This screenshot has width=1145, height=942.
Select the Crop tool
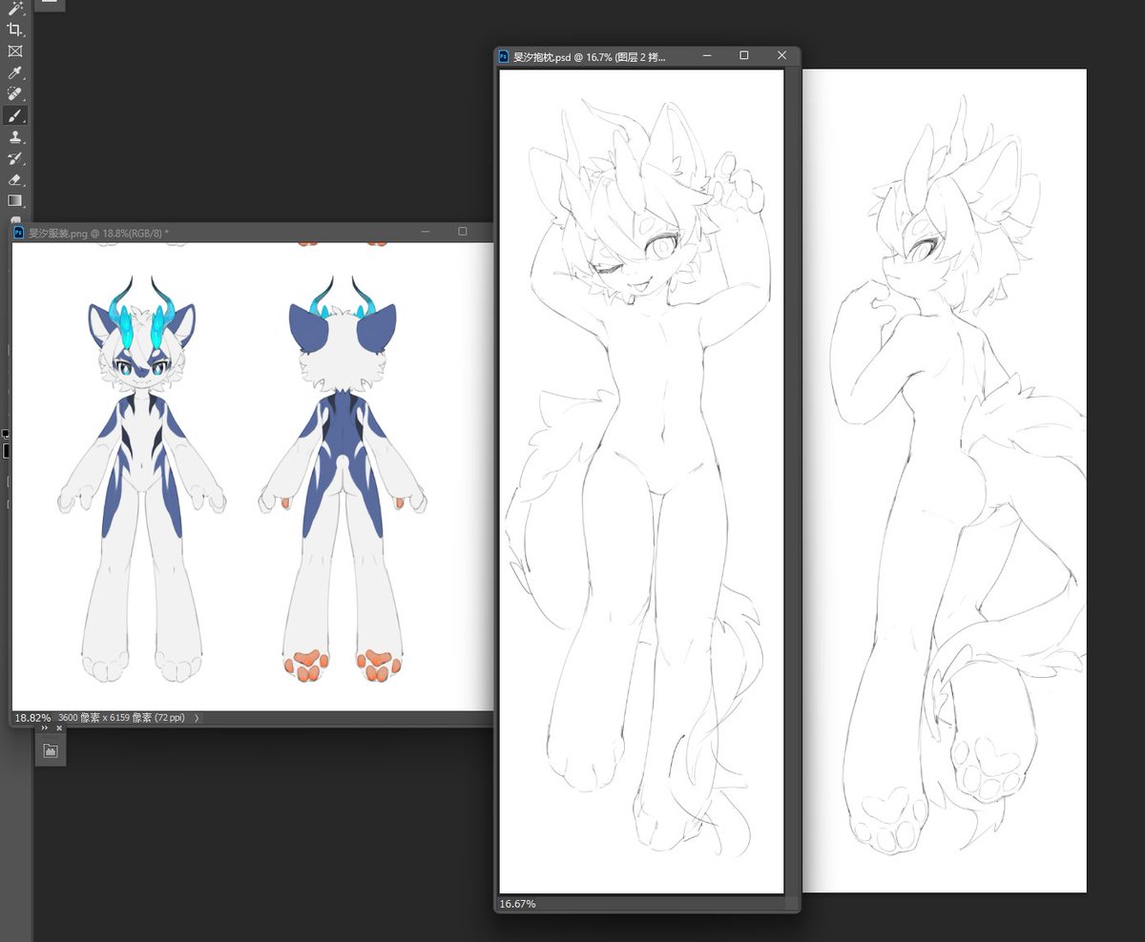point(15,30)
